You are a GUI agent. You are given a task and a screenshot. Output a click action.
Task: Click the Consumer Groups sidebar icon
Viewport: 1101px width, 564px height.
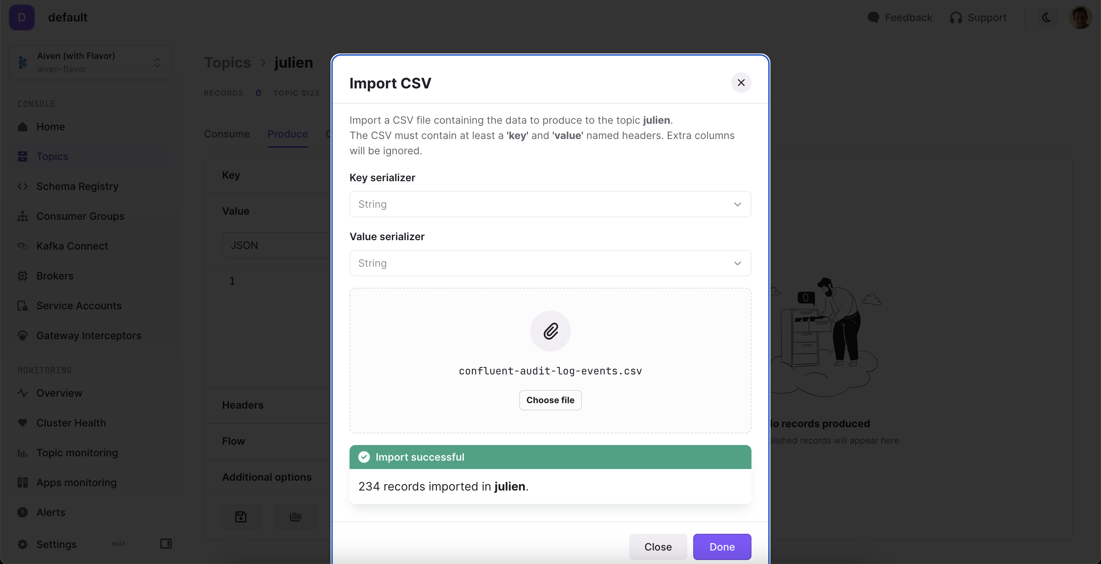(x=22, y=217)
